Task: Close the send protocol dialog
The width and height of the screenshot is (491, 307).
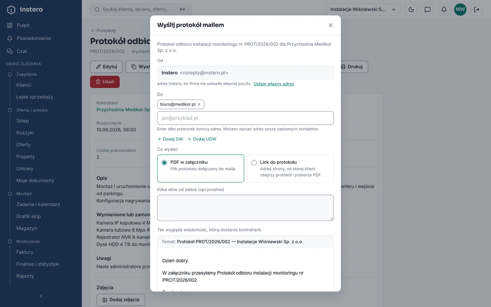Action: (331, 25)
